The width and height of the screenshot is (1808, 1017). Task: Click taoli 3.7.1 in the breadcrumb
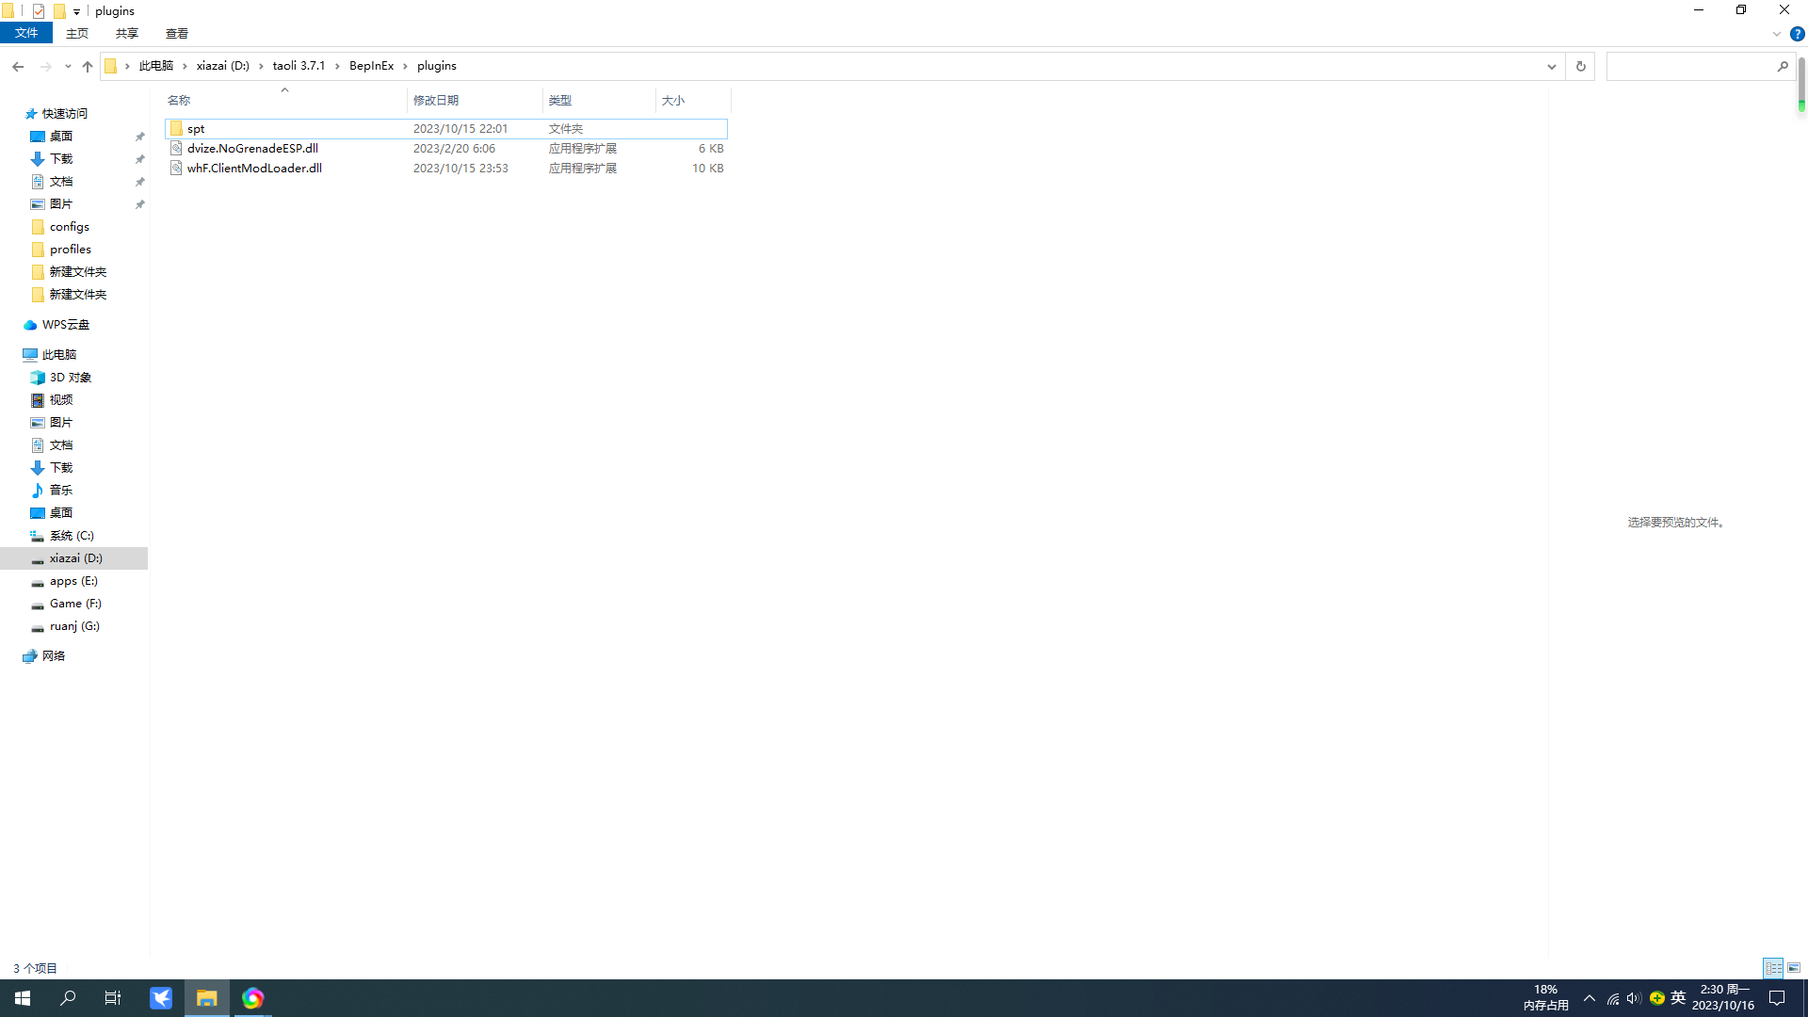tap(299, 66)
